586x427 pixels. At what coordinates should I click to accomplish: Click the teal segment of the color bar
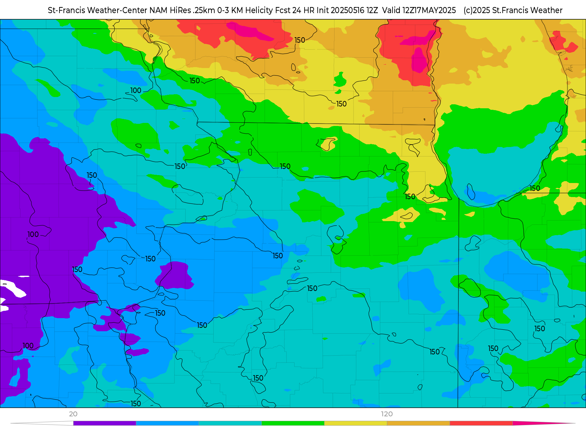[x=230, y=423]
